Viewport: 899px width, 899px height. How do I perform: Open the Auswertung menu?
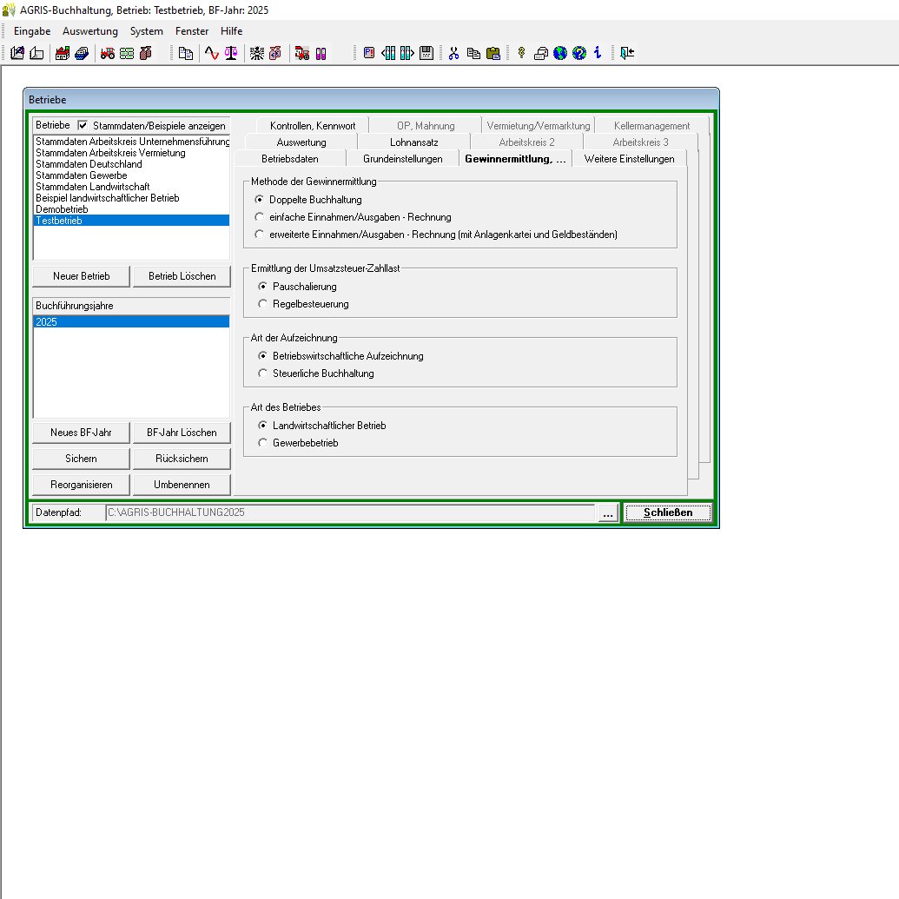coord(90,31)
